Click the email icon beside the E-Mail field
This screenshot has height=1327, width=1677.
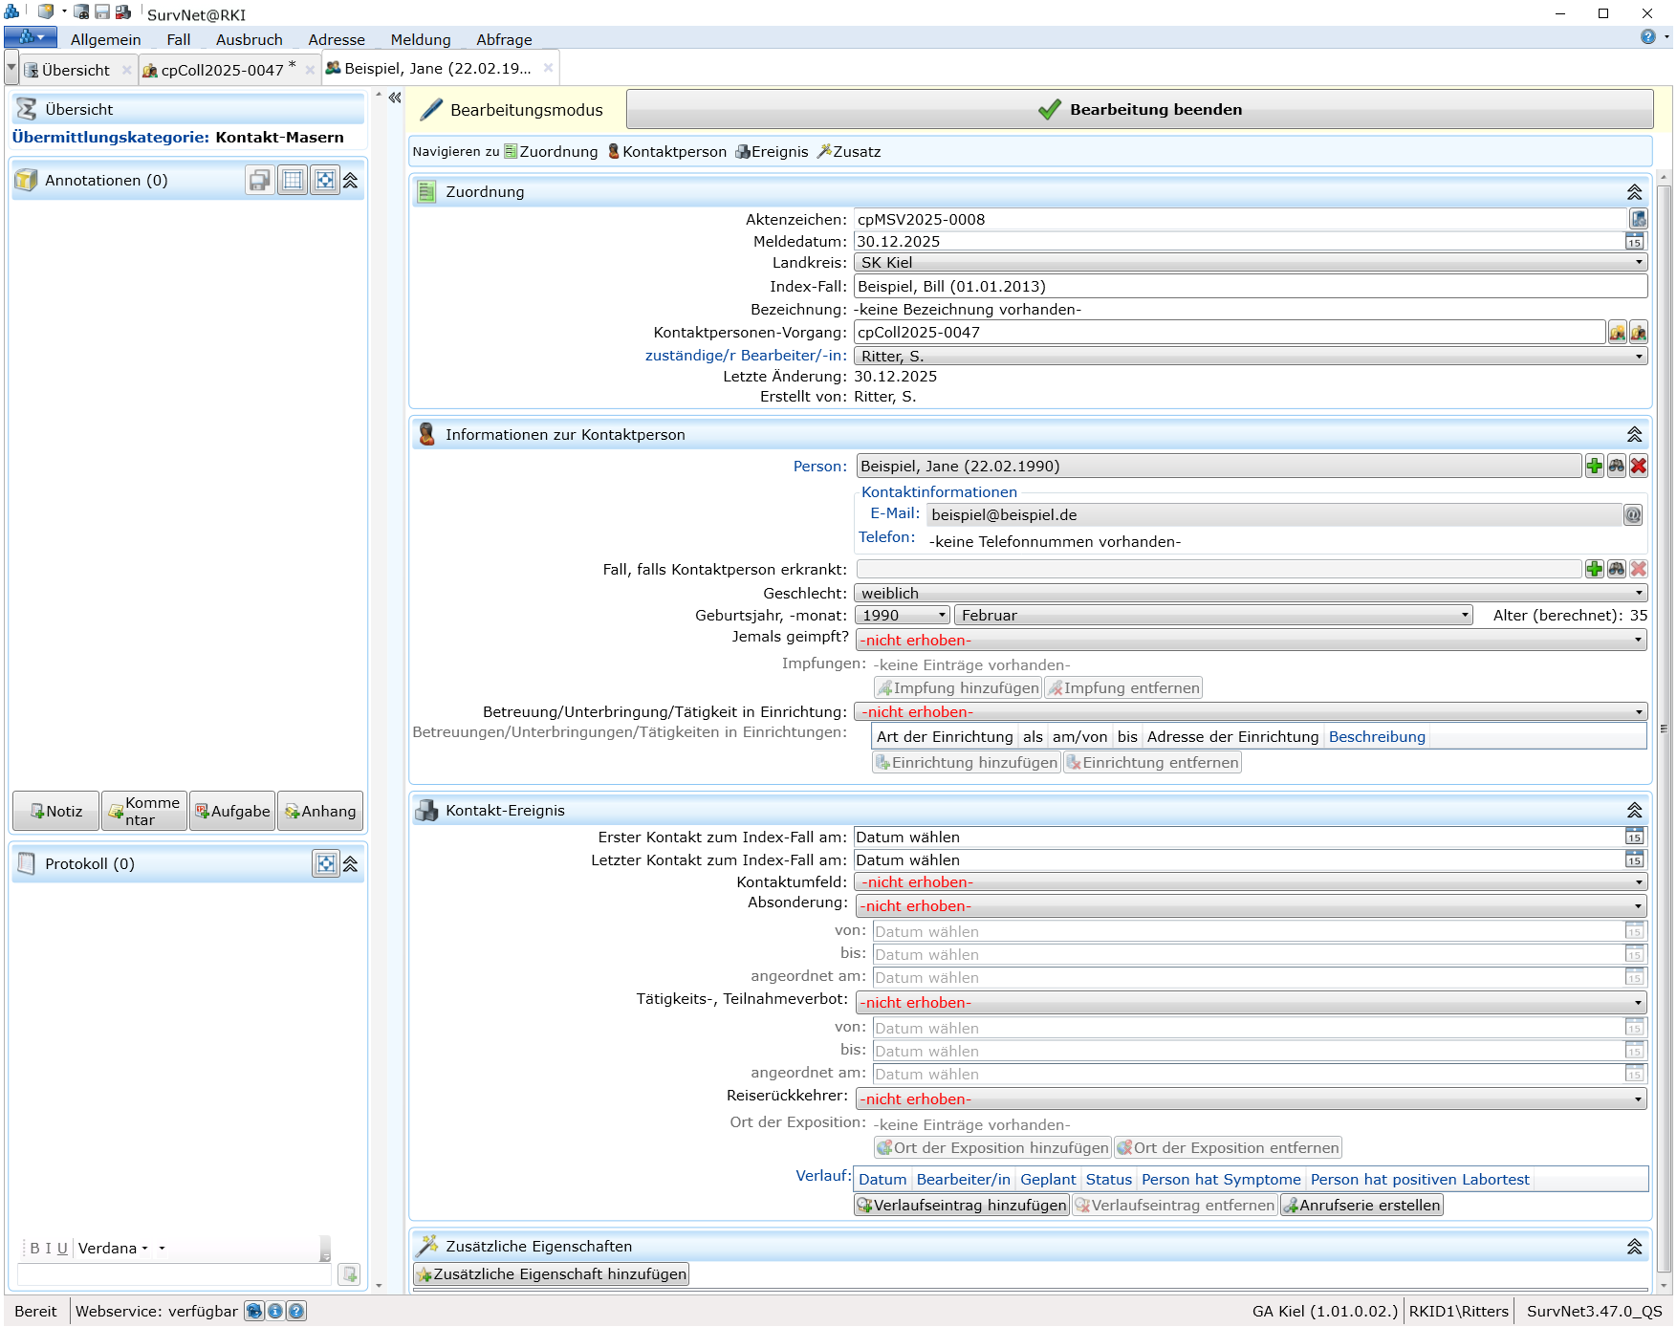[1633, 515]
